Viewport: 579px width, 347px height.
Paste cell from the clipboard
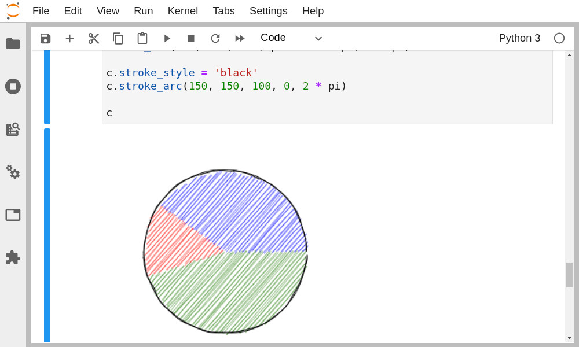click(142, 38)
